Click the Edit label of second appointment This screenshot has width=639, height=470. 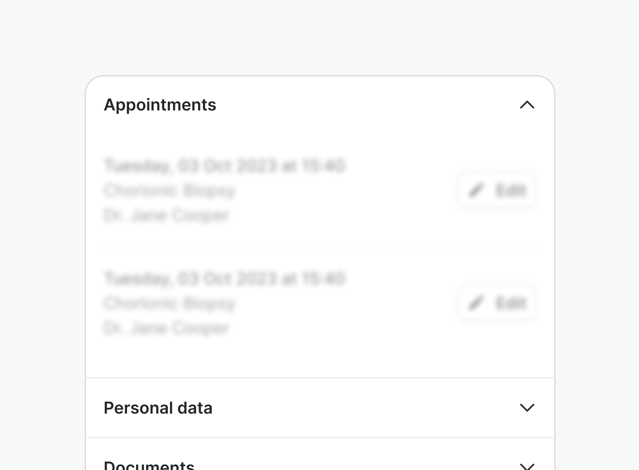point(510,303)
